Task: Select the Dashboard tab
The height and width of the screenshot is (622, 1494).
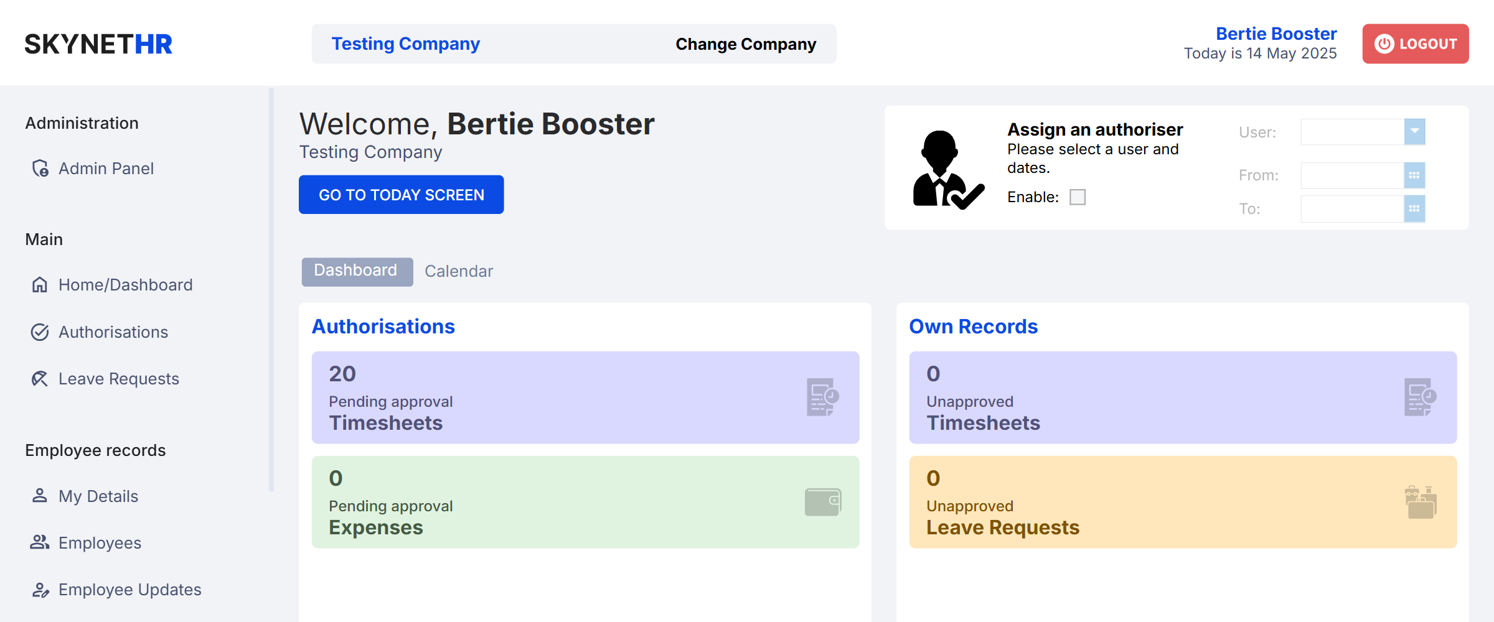Action: point(357,272)
